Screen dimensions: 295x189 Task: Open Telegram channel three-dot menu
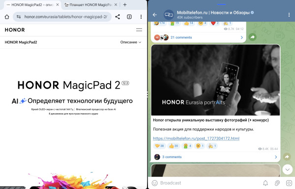click(289, 15)
